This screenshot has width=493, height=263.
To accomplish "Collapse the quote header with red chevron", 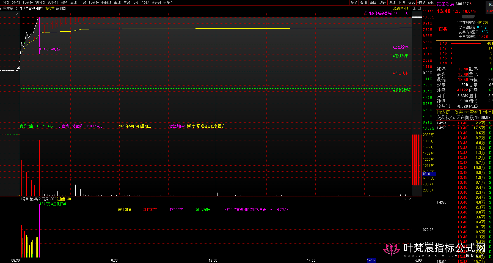I will [468, 17].
